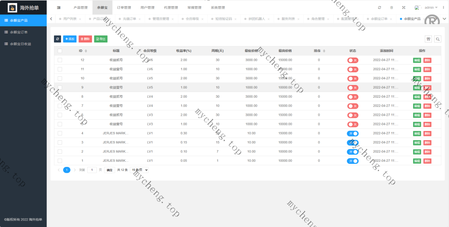Click the top bar refresh icon
Viewport: 449px width, 227px height.
pos(379,7)
